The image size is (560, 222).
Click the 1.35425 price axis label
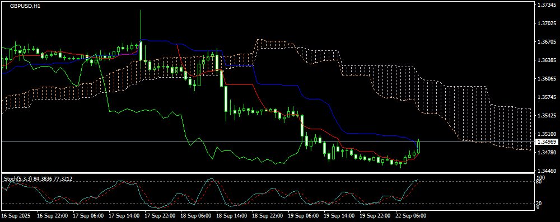coord(547,116)
